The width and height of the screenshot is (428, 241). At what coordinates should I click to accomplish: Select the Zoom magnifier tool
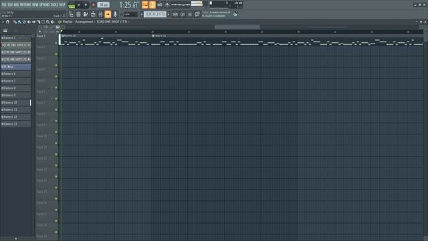click(x=47, y=22)
